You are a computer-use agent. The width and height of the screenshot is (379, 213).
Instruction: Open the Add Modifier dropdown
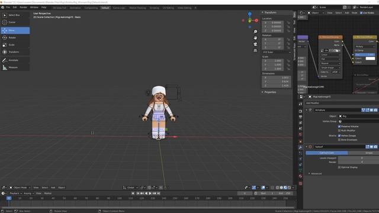pos(342,103)
